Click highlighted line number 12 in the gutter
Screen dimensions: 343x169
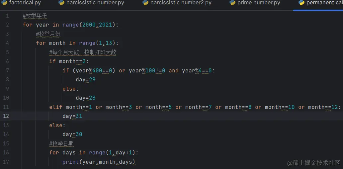pos(6,116)
